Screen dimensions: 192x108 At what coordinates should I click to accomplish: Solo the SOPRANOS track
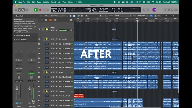click(x=54, y=39)
